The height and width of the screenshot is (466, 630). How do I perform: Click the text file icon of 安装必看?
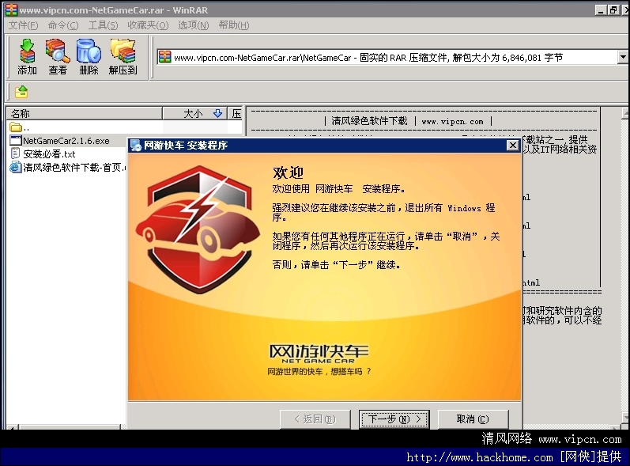tap(15, 153)
